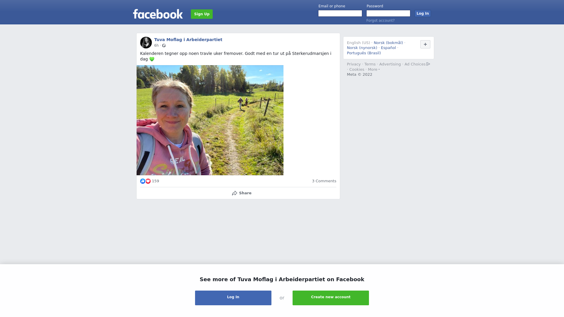Click the blue Like reaction icon
The image size is (564, 317).
(x=143, y=181)
